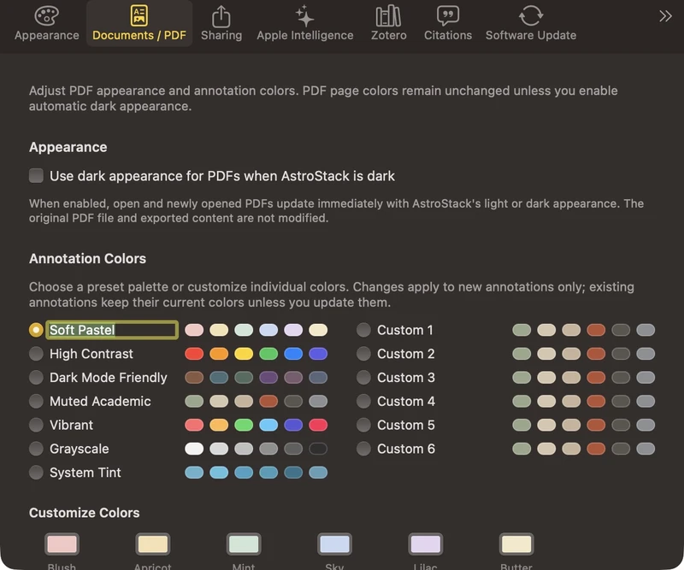Enable dark appearance for PDFs checkbox
This screenshot has width=684, height=570.
coord(36,176)
